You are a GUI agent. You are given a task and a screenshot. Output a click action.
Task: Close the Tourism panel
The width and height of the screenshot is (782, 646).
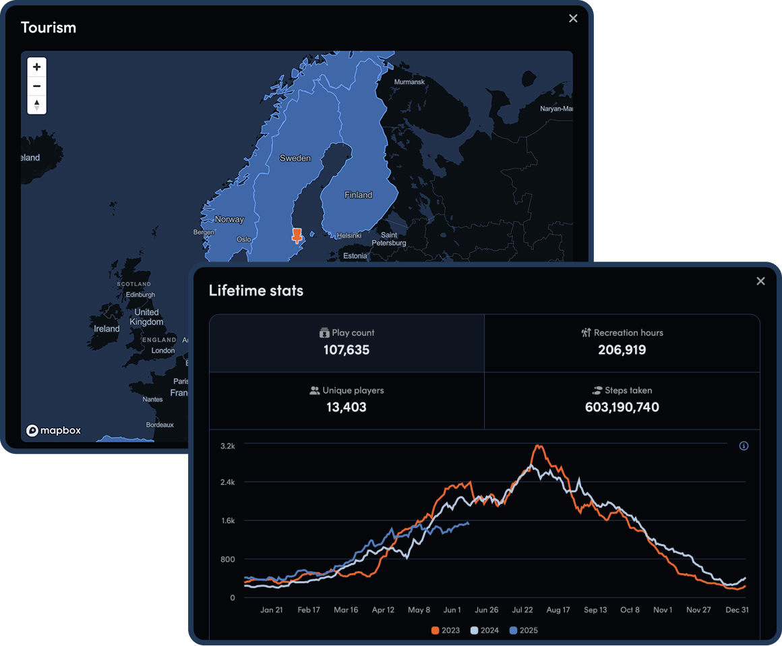(573, 19)
